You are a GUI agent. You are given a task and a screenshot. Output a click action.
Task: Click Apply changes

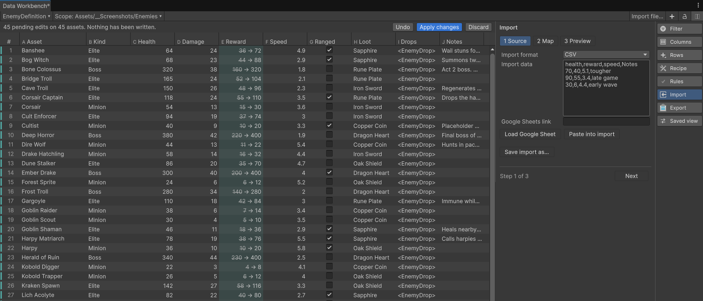click(x=439, y=27)
